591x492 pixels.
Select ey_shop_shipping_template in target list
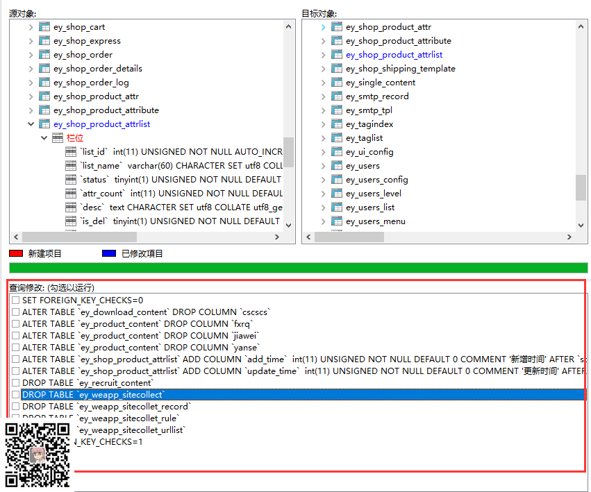tap(400, 69)
